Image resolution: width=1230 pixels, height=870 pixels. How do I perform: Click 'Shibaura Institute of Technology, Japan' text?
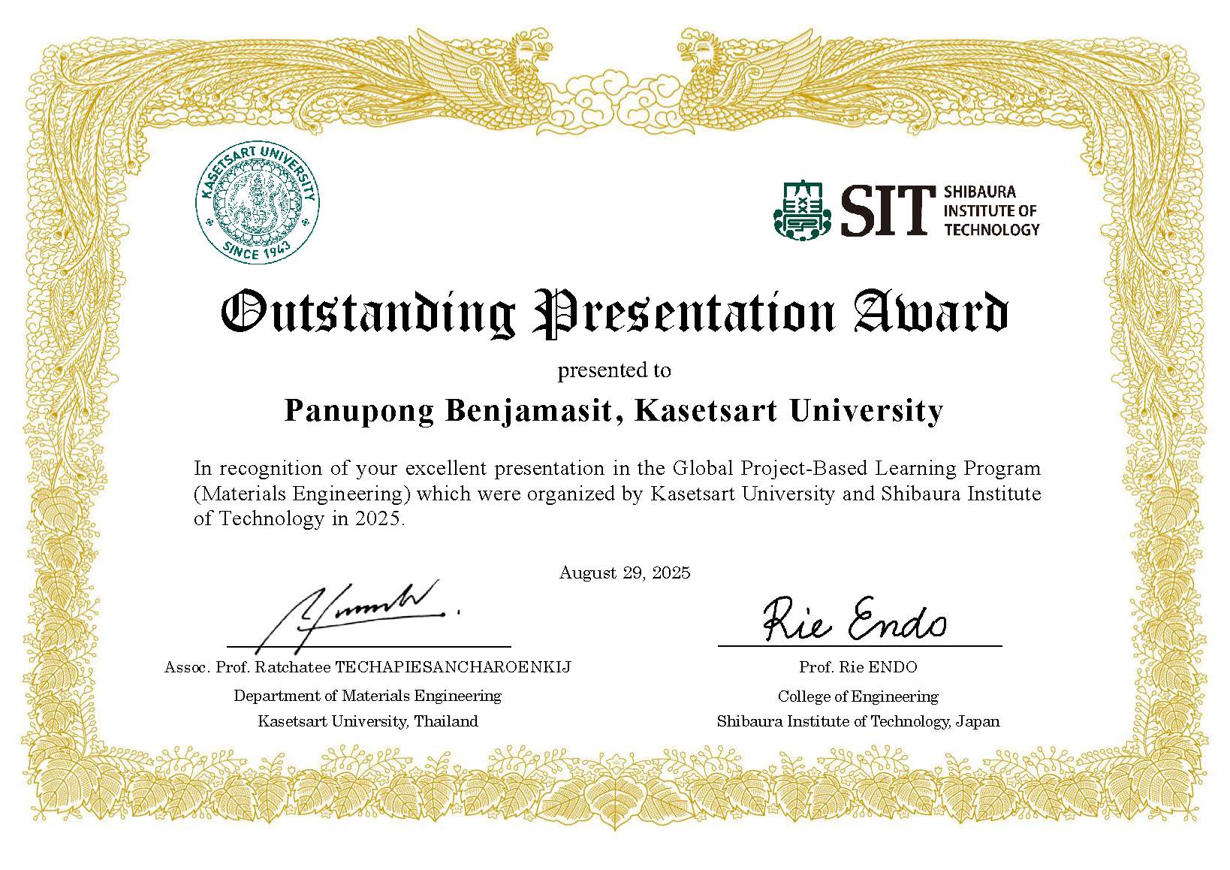tap(858, 722)
